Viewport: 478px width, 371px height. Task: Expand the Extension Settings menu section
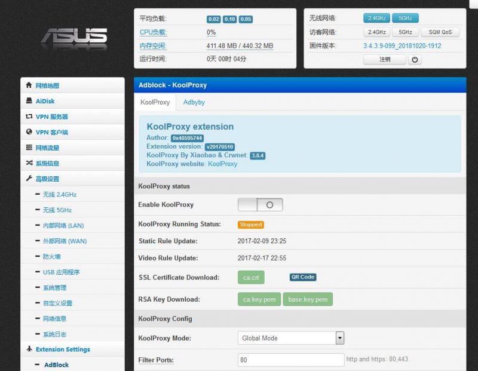(62, 349)
